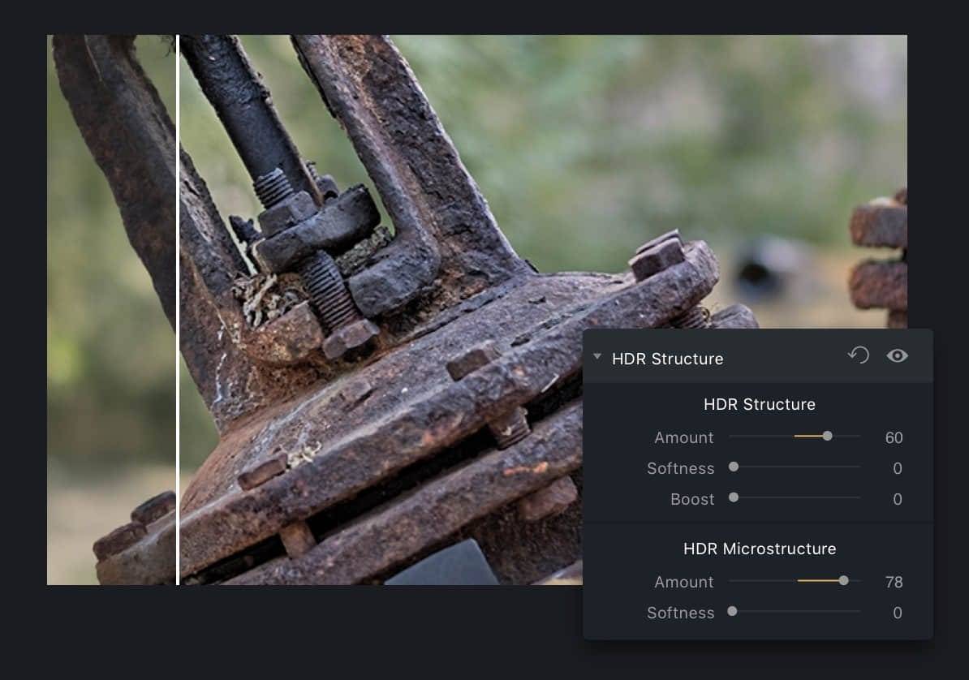Click the Boost slider handle
Viewport: 969px width, 680px height.
(x=734, y=497)
